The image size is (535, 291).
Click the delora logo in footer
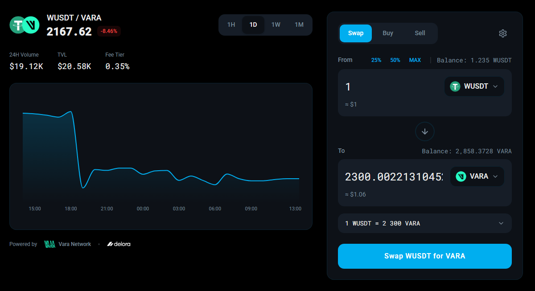[x=119, y=244]
